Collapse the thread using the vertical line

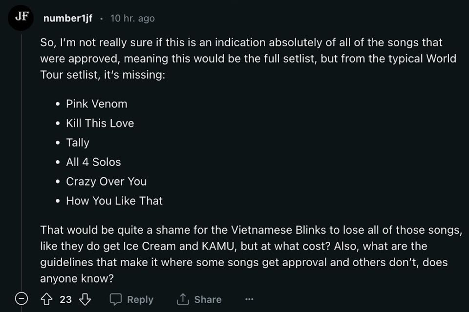pyautogui.click(x=21, y=162)
